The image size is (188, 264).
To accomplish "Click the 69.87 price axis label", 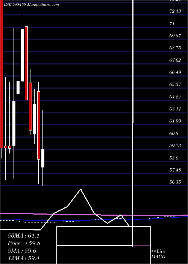I will click(x=175, y=36).
